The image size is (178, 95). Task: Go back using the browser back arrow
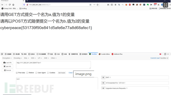tap(3, 5)
